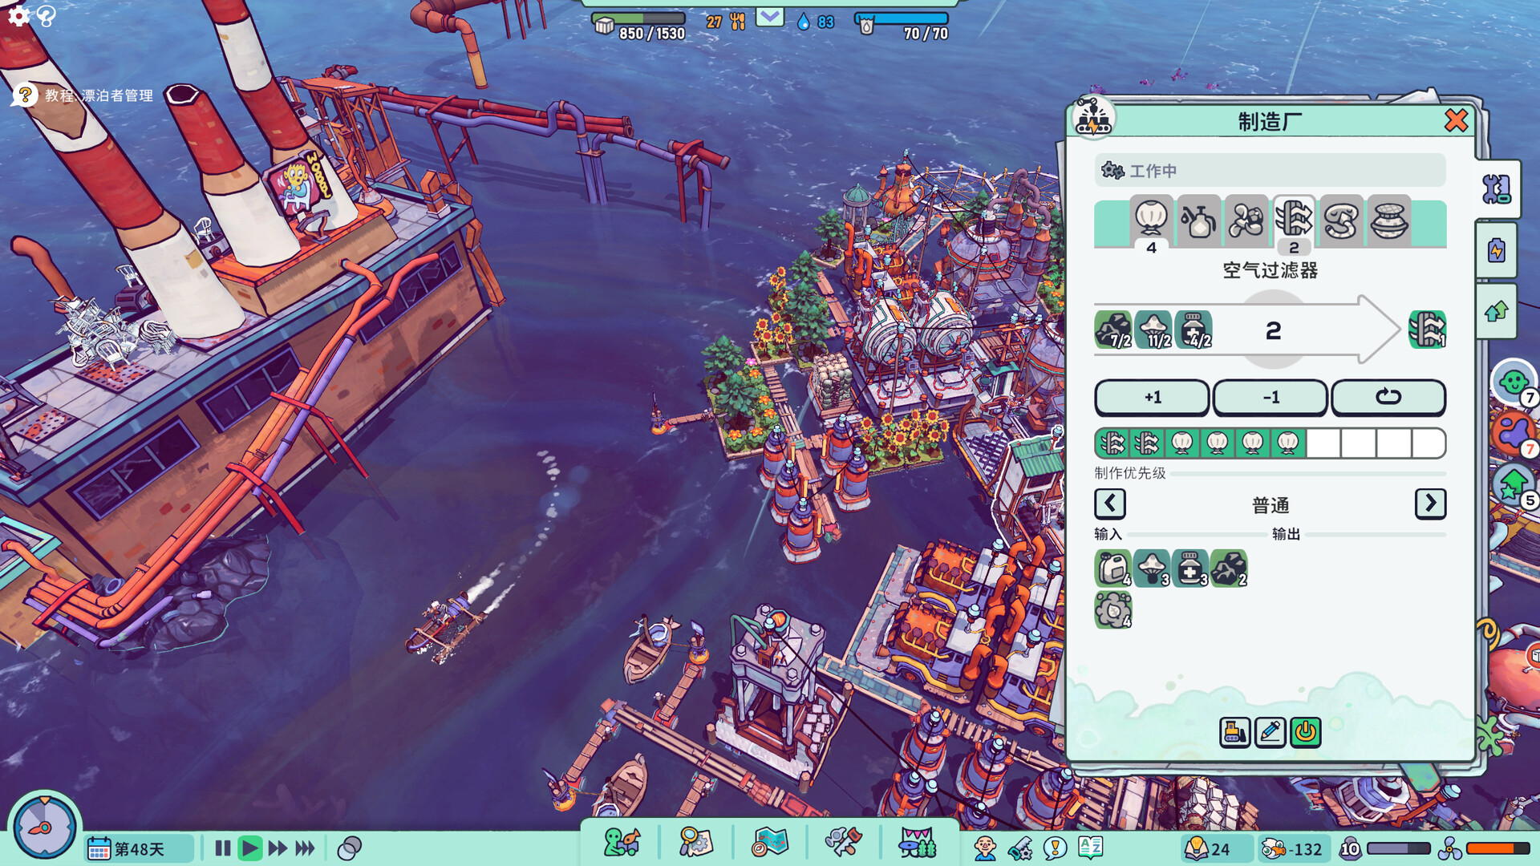Open the bulldozer demolish tool in the factory panel
This screenshot has width=1540, height=866.
(1235, 732)
